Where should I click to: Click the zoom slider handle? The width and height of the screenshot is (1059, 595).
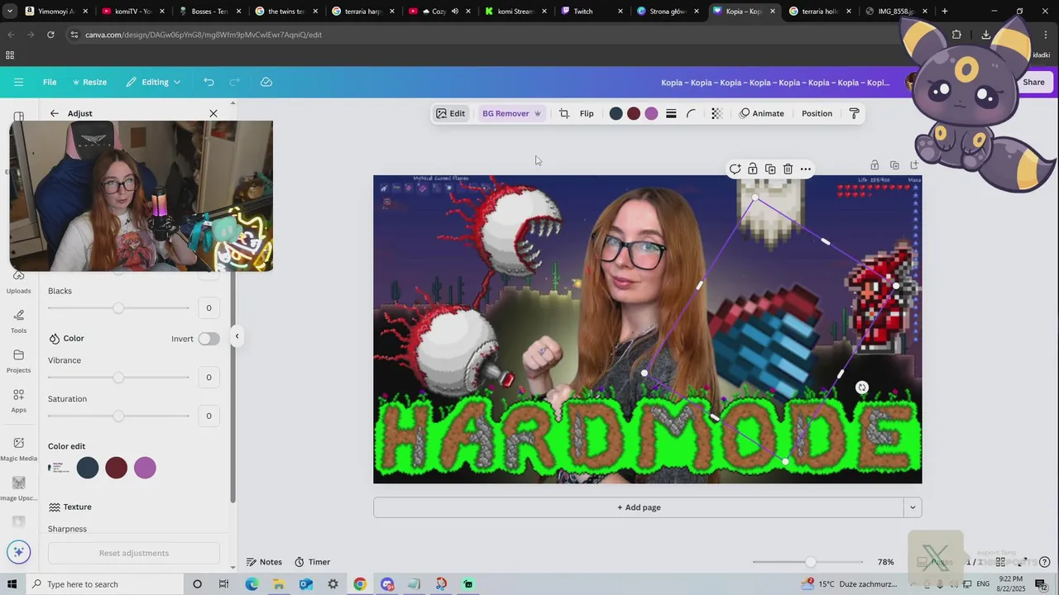point(811,562)
